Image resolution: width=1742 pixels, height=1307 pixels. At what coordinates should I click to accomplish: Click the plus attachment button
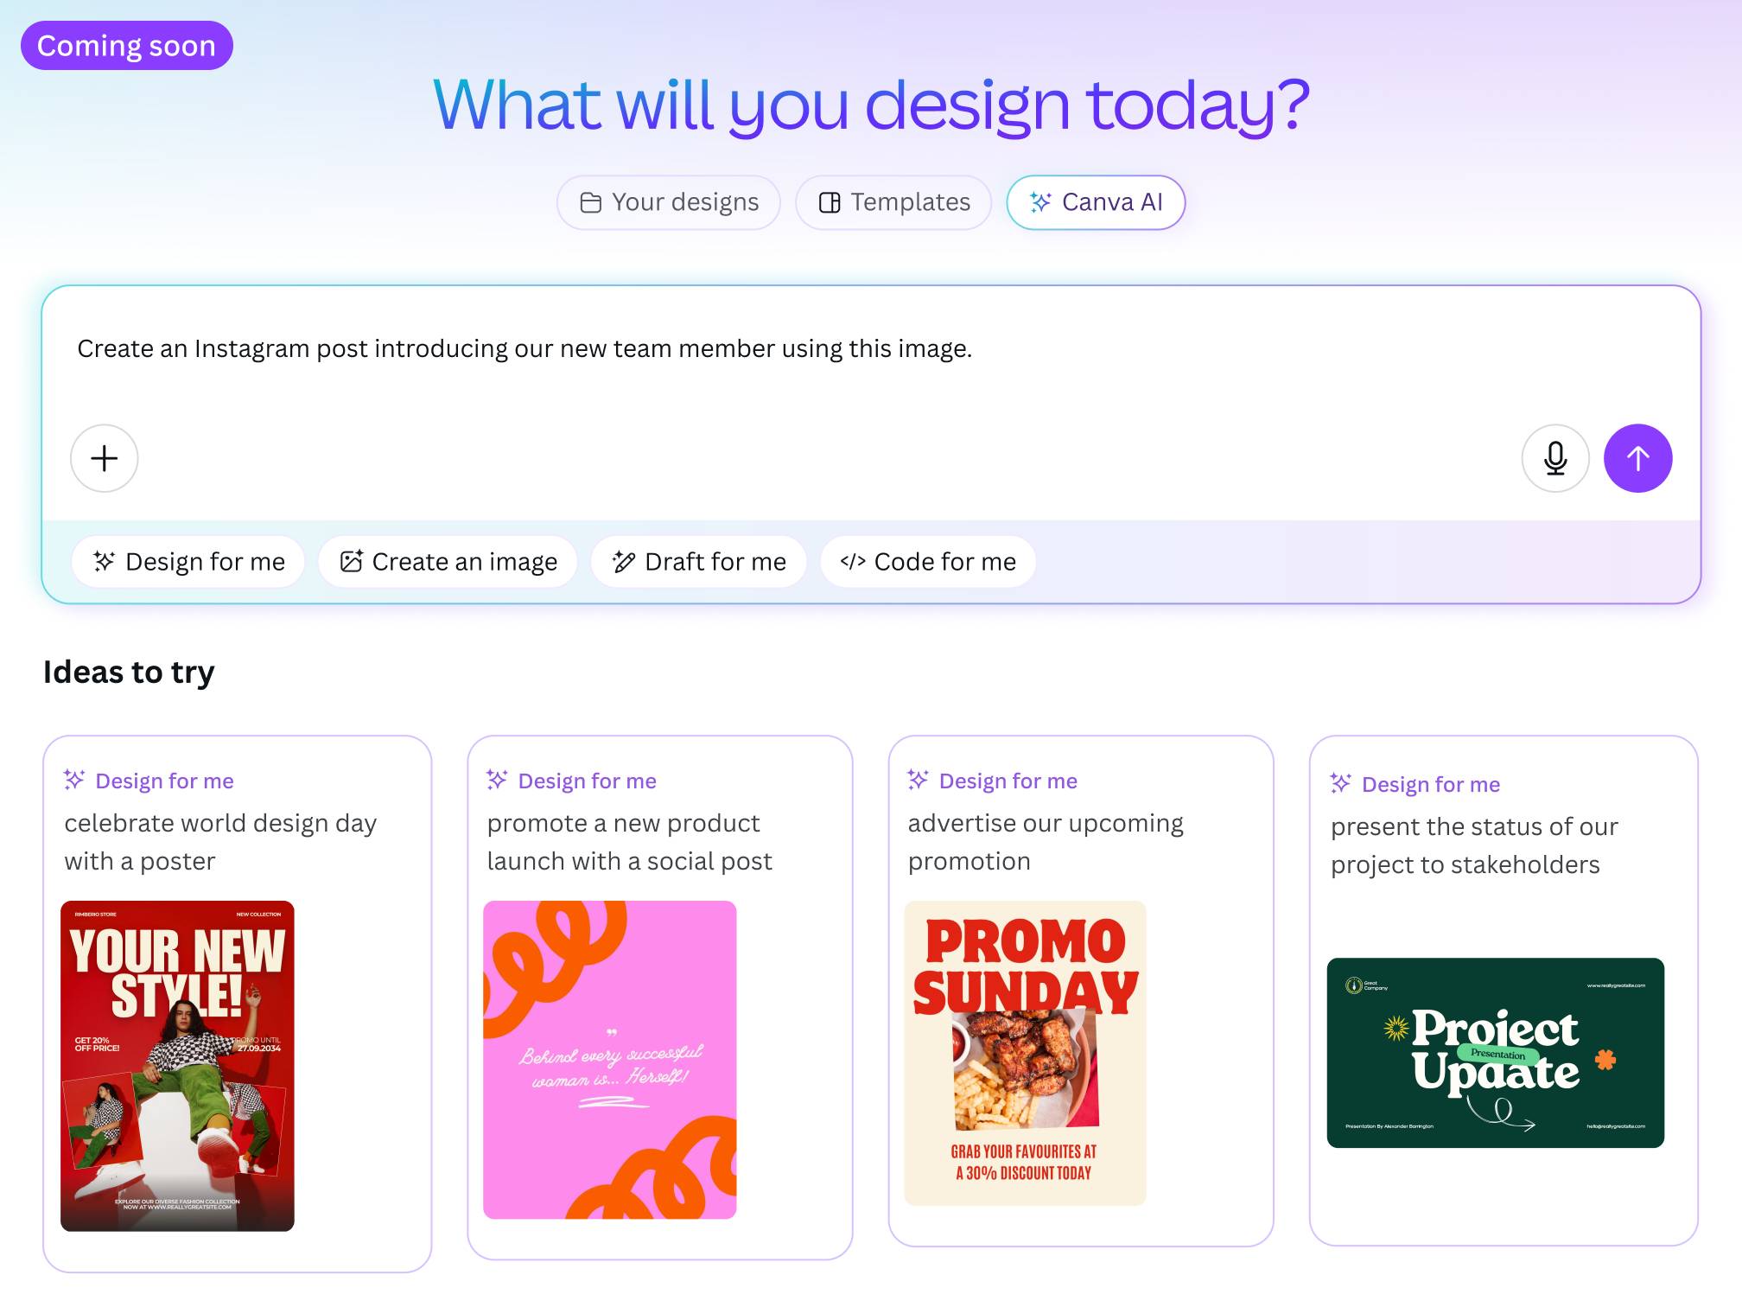(104, 458)
